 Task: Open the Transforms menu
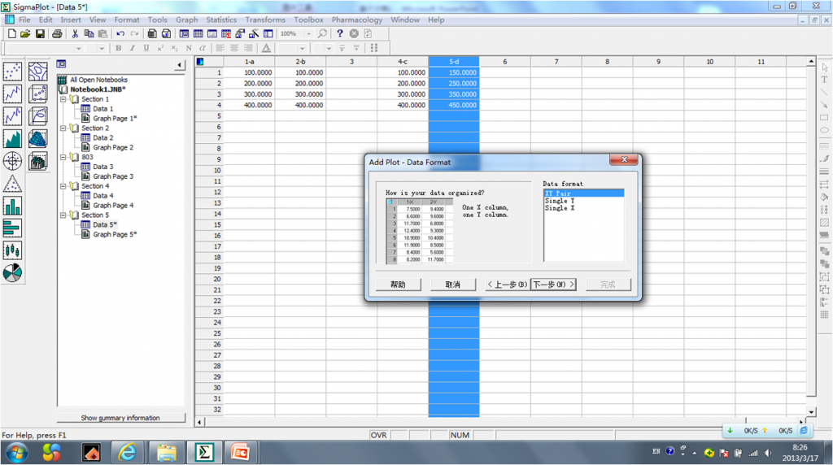[x=265, y=20]
